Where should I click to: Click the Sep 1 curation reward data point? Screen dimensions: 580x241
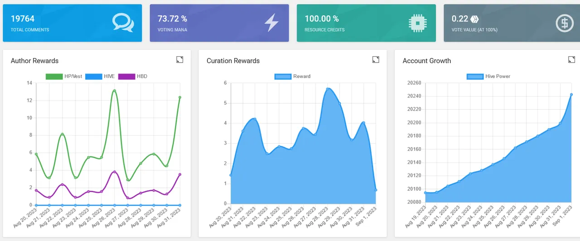coord(376,190)
